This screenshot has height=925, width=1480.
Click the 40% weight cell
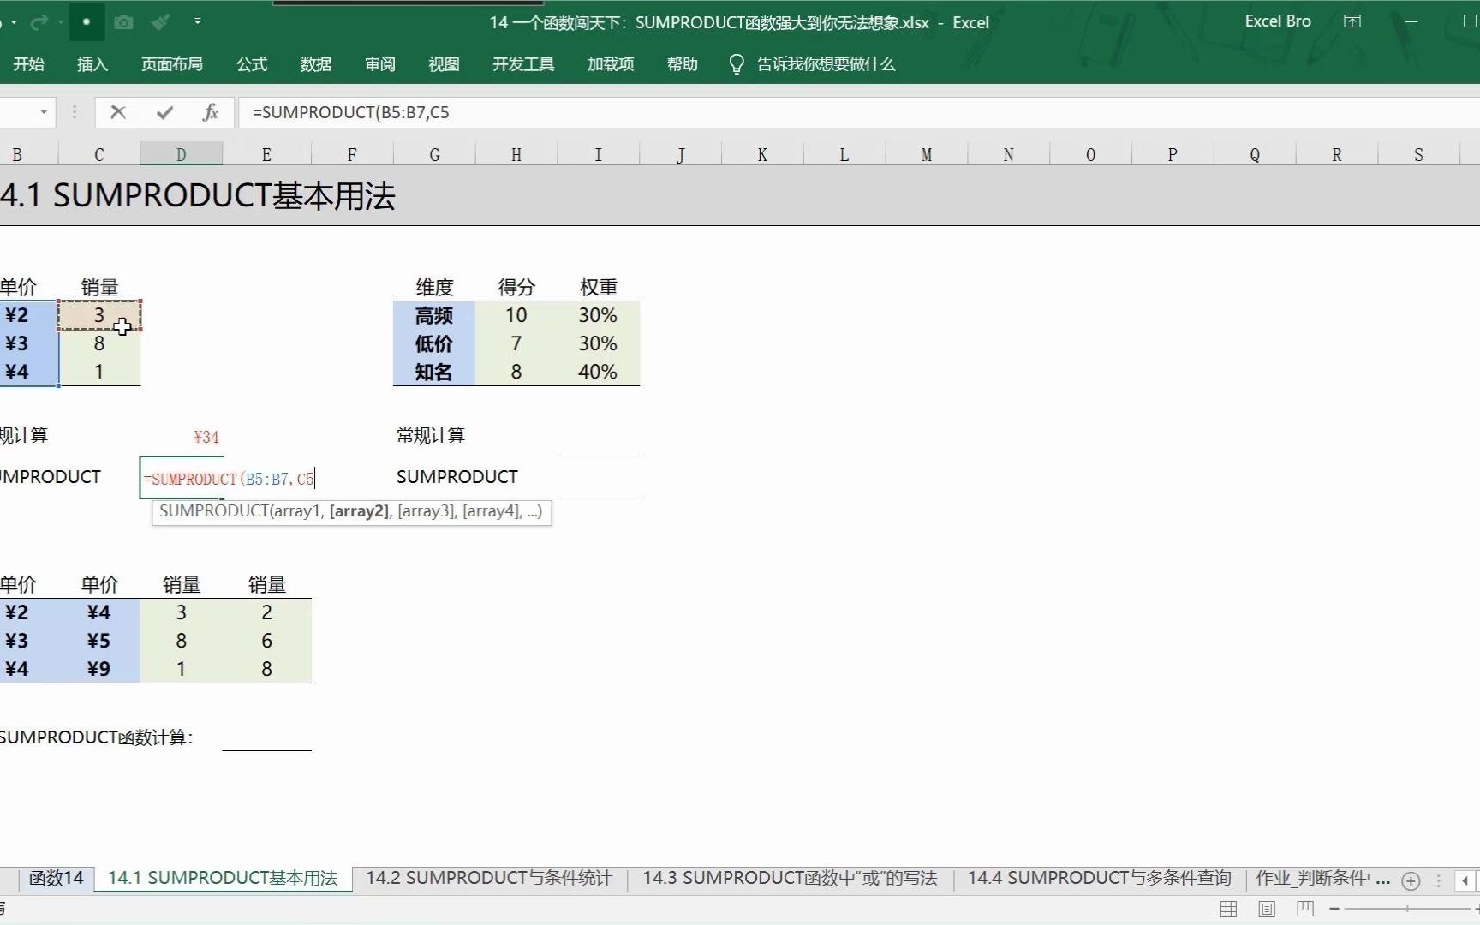point(598,372)
